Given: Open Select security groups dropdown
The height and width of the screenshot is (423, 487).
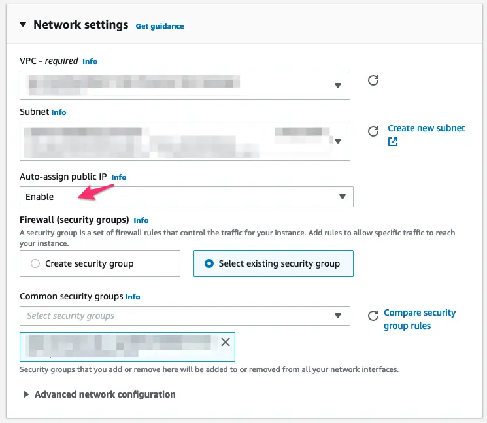Looking at the screenshot, I should coord(185,316).
